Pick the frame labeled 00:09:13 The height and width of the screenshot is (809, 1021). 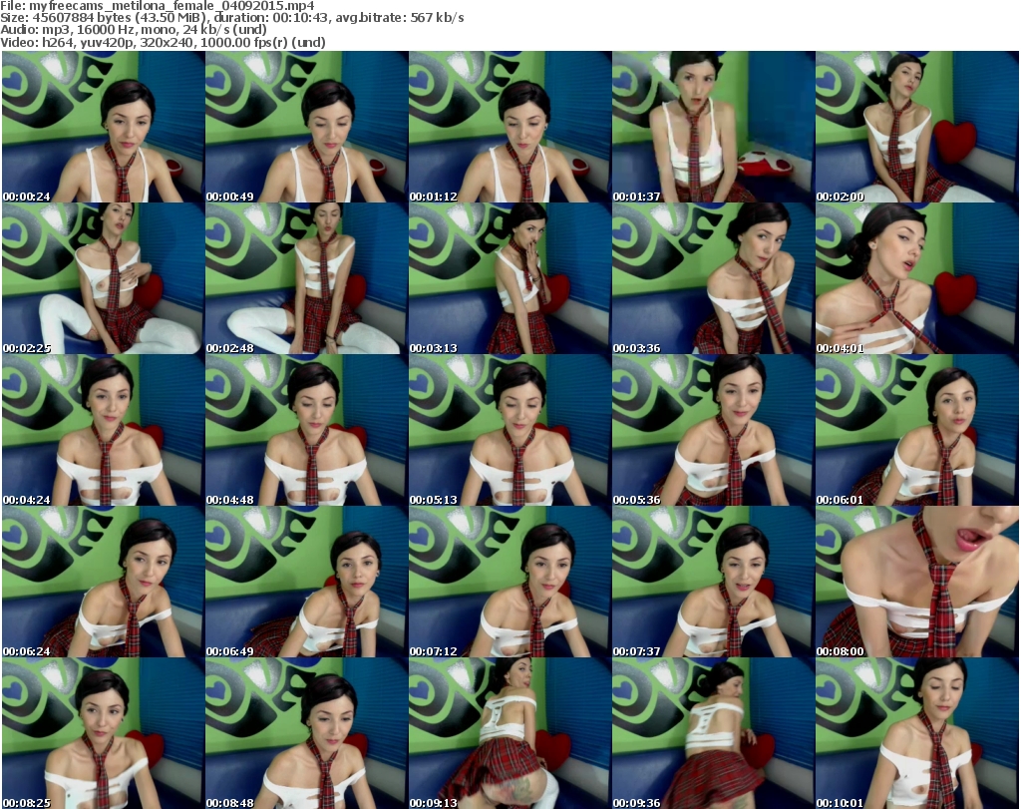click(x=510, y=733)
